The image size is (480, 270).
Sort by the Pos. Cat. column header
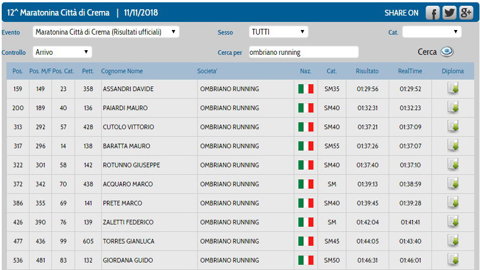click(64, 71)
